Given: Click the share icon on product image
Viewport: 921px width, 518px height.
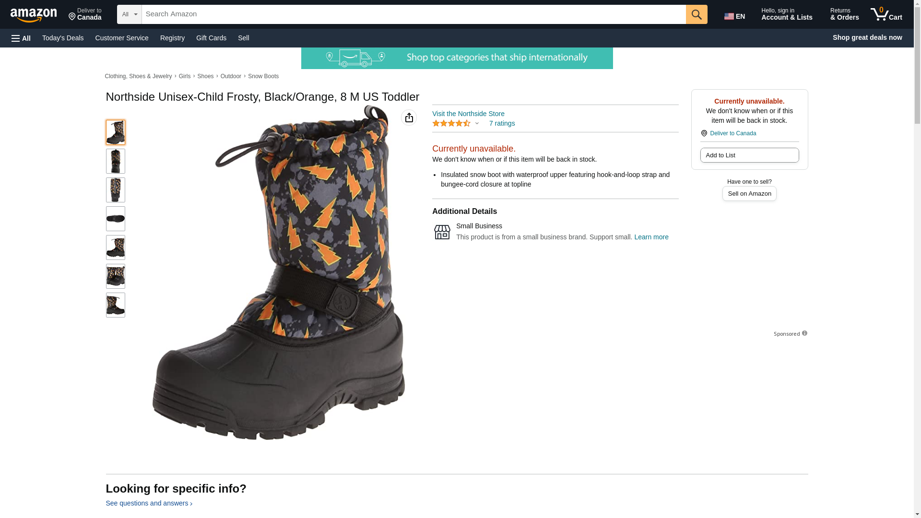Looking at the screenshot, I should [409, 118].
